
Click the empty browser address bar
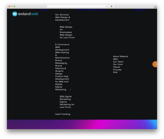pyautogui.click(x=76, y=6)
